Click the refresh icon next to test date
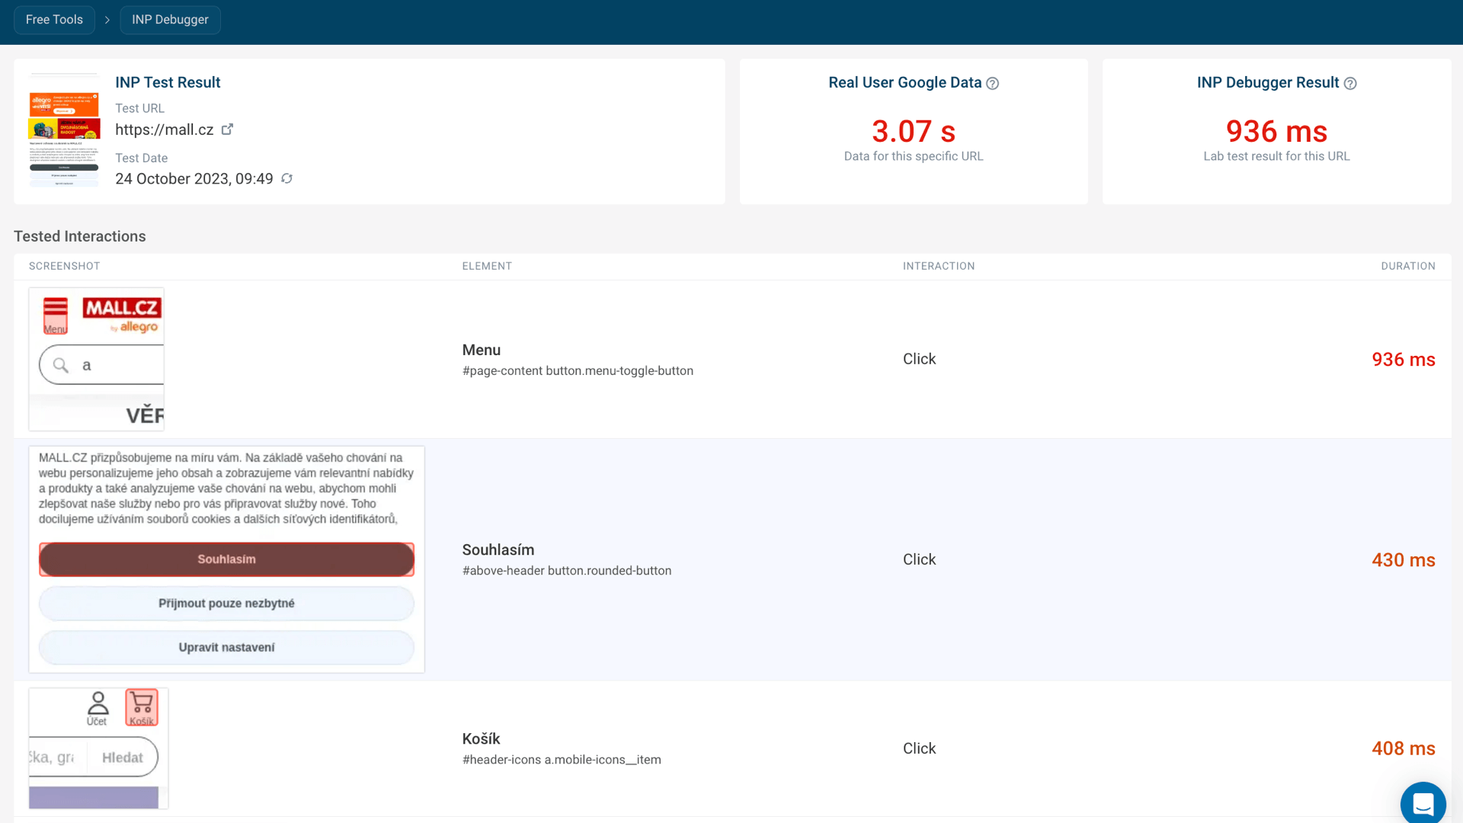Image resolution: width=1463 pixels, height=823 pixels. 287,178
